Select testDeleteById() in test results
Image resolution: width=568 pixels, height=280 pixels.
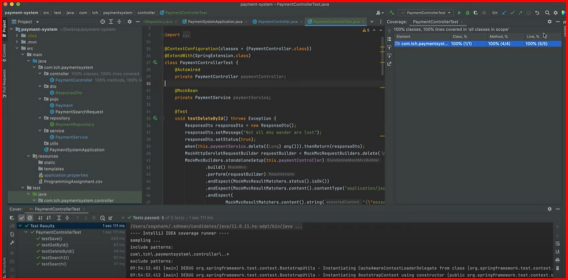[57, 252]
